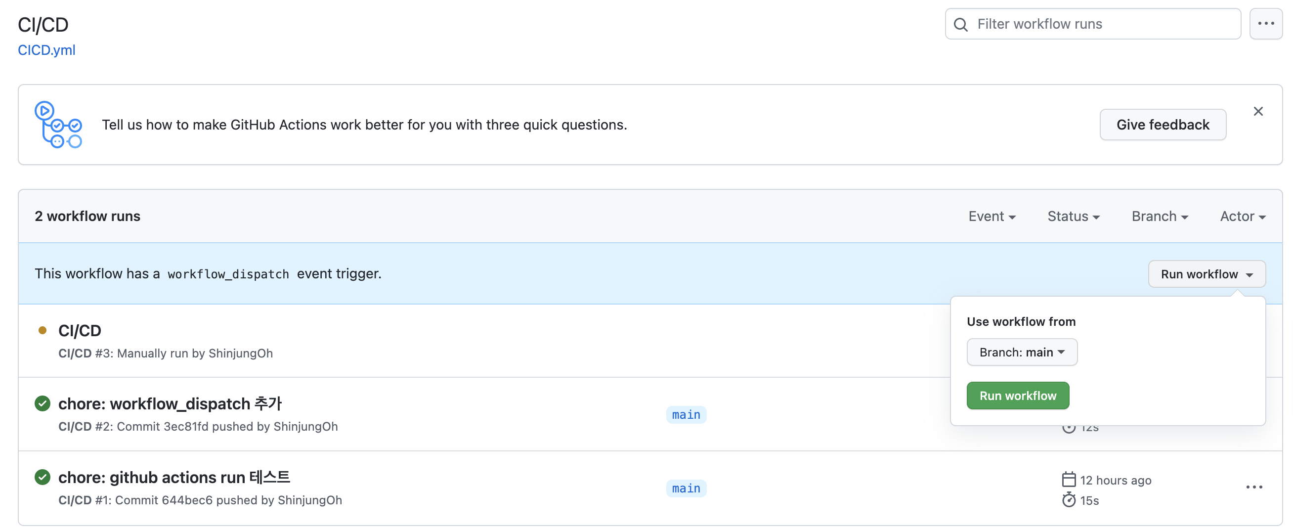Click 'Commit 3ec81fd pushed by ShinjungOh' text
The image size is (1293, 531).
point(227,427)
